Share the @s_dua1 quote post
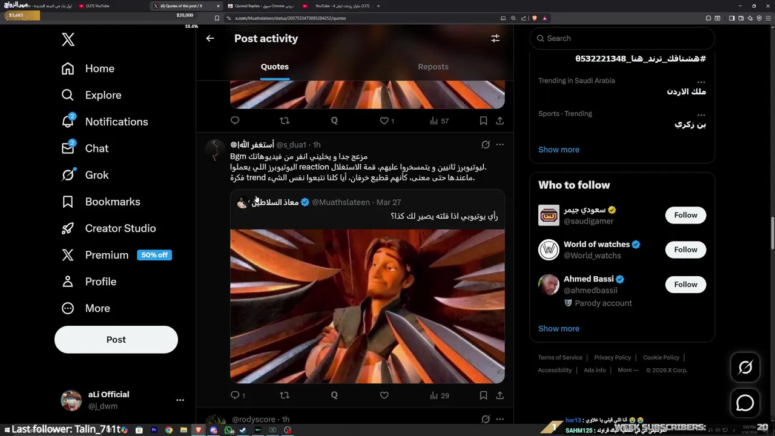Viewport: 775px width, 436px height. tap(500, 395)
